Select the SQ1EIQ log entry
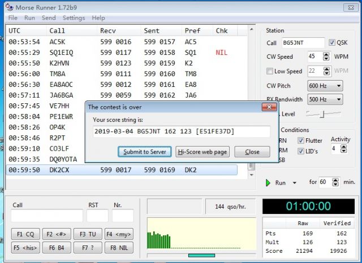This screenshot has height=263, width=362. 122,52
